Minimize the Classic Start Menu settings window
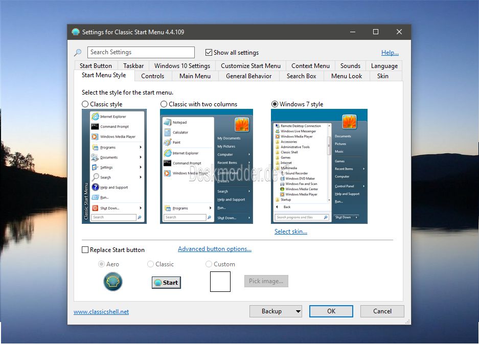 click(x=353, y=32)
